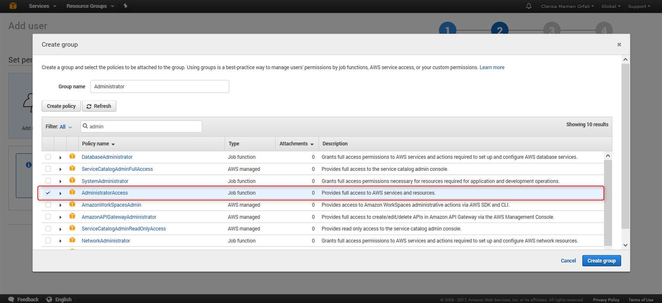Click the Privacy Policy footer link
662x303 pixels.
(606, 300)
